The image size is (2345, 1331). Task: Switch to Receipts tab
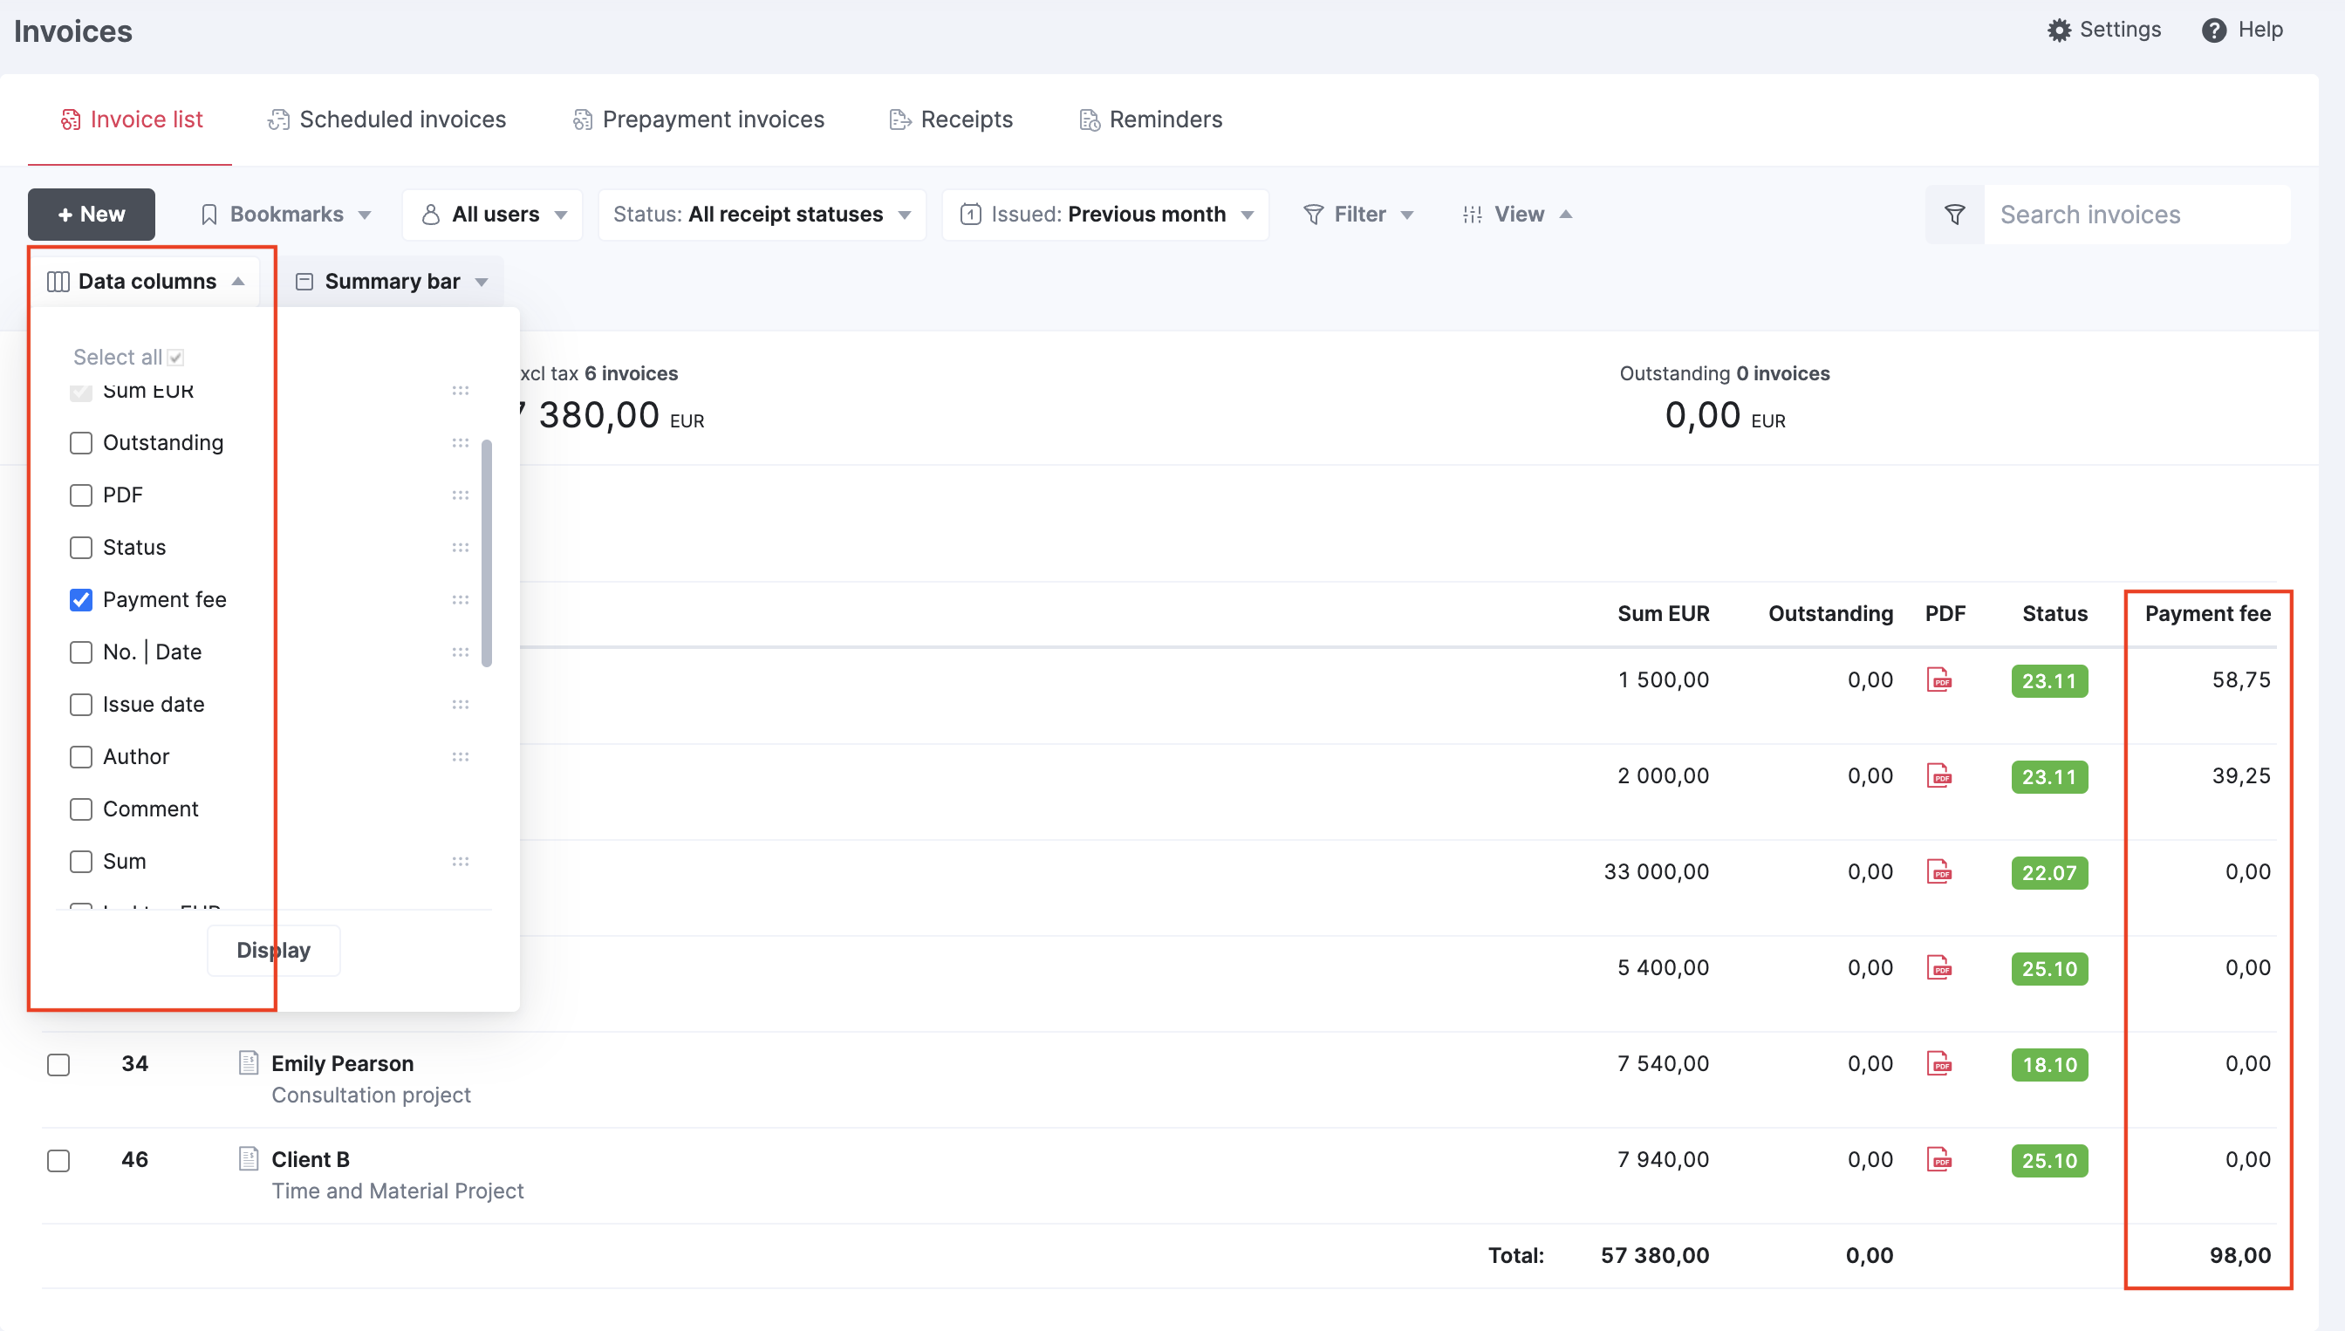(x=951, y=119)
